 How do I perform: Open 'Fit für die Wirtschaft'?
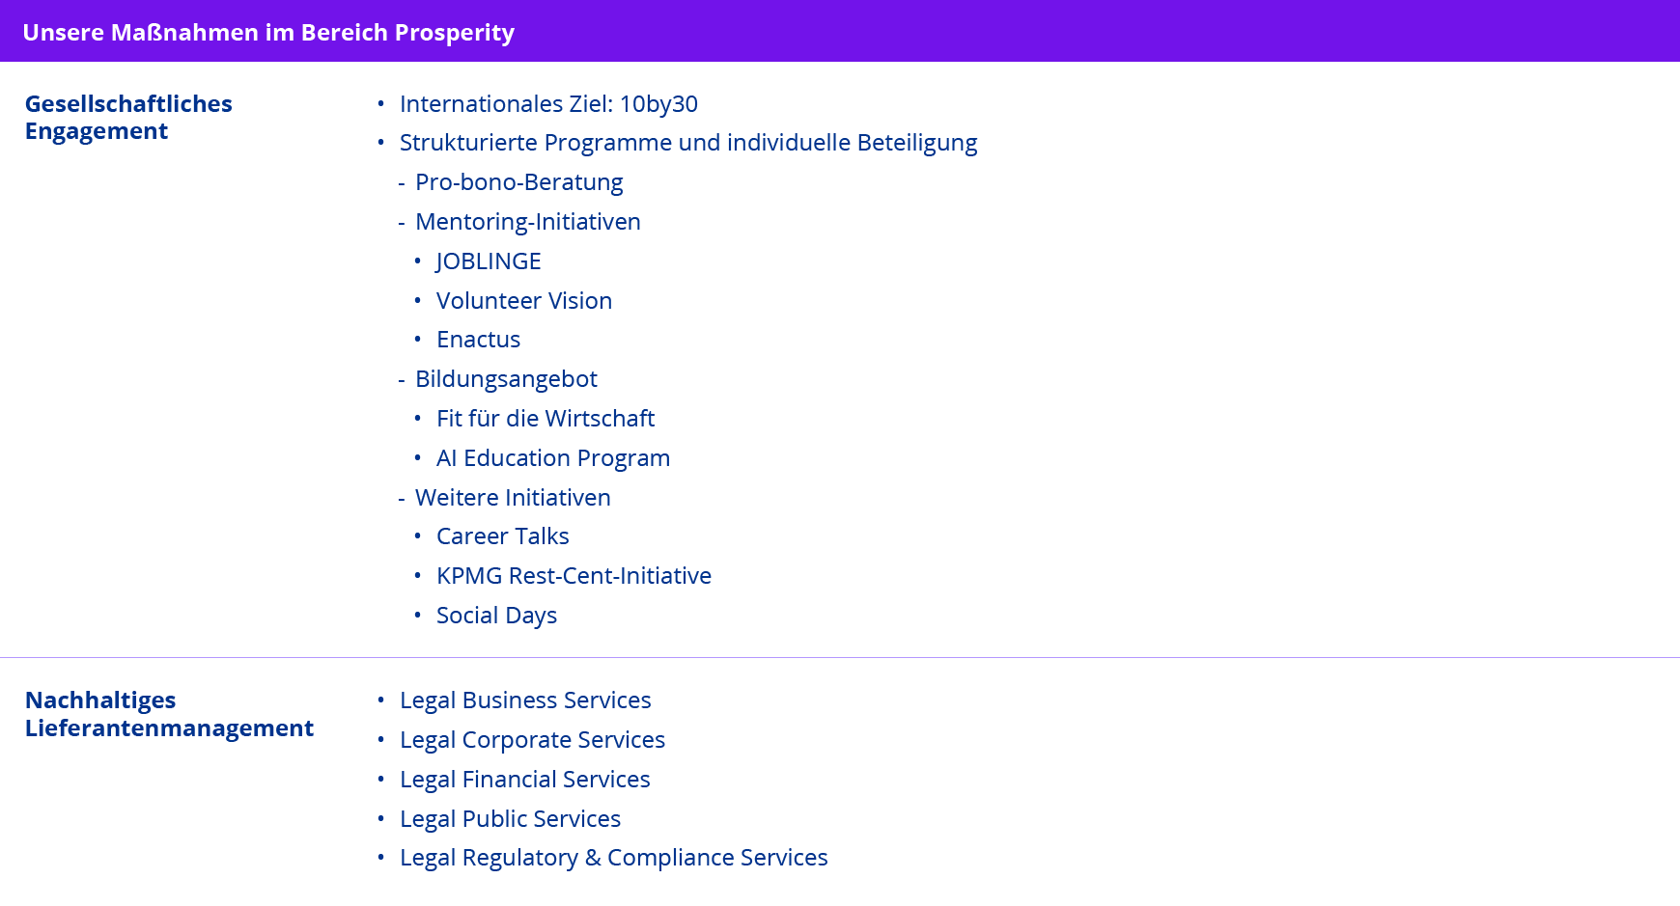point(545,419)
